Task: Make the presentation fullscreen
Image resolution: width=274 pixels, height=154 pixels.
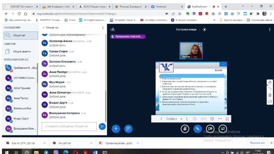Action: (x=227, y=119)
